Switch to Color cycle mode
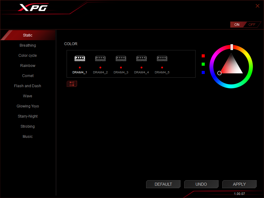264x198 pixels. coord(28,55)
